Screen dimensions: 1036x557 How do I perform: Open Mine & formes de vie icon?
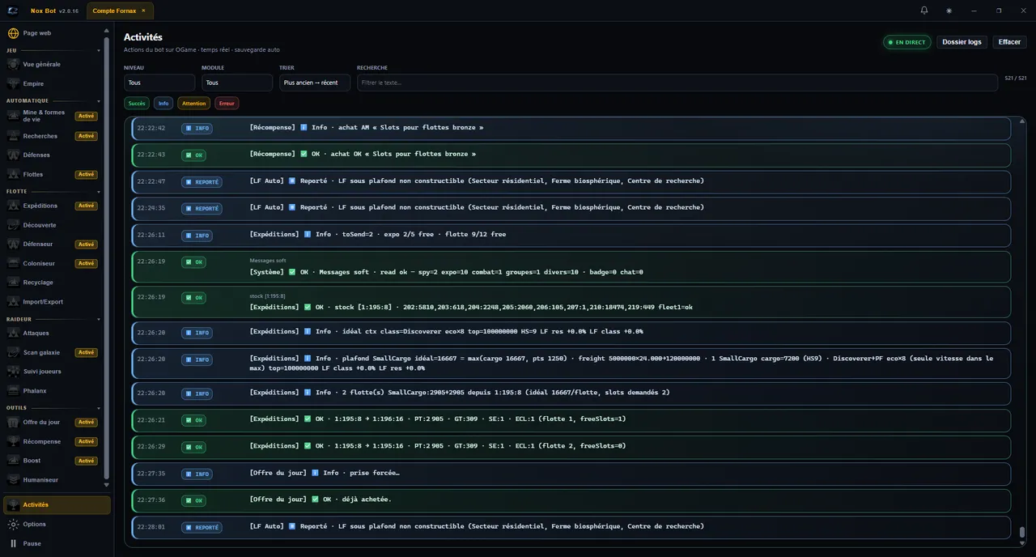pyautogui.click(x=13, y=116)
